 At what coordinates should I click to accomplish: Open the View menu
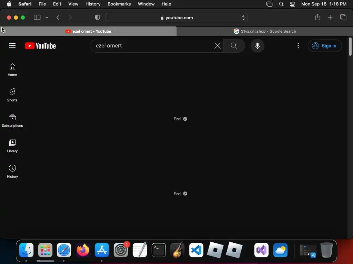[x=73, y=4]
